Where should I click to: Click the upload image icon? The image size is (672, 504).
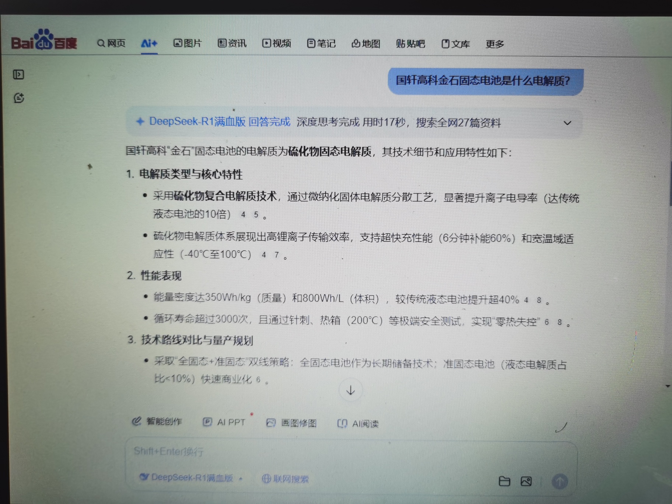[x=526, y=481]
